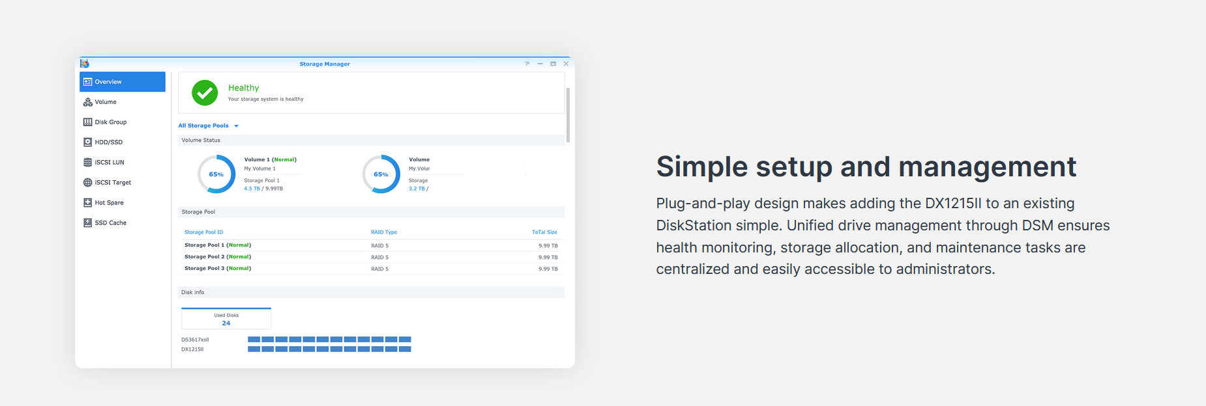
Task: Click the Volume 1 usage ring chart
Action: tap(216, 174)
